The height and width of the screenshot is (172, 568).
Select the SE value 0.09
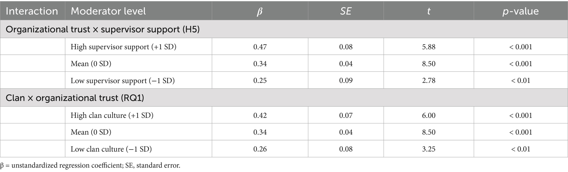tap(346, 81)
